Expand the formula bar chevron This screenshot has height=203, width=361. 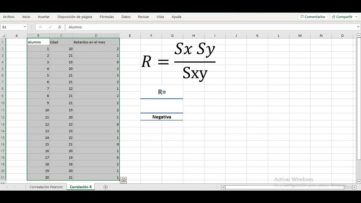pos(358,27)
